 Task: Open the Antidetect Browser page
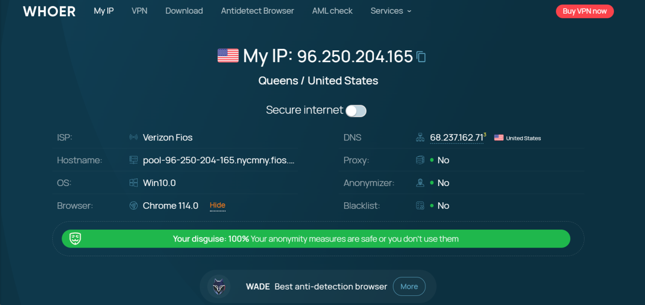(x=257, y=11)
